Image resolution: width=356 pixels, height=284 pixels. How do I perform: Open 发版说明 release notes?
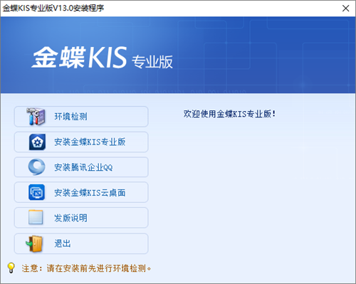coord(81,218)
